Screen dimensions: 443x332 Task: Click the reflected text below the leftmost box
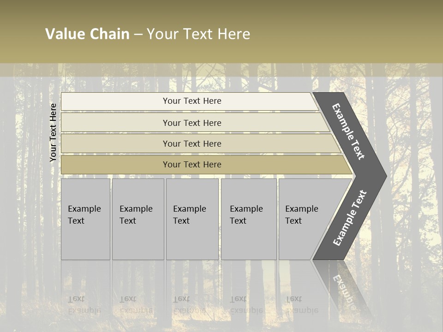click(x=84, y=305)
